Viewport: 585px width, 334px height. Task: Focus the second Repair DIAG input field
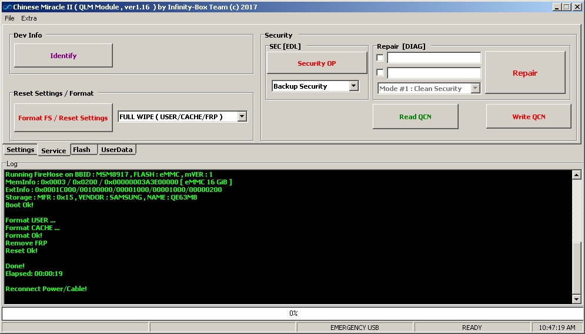pos(434,73)
